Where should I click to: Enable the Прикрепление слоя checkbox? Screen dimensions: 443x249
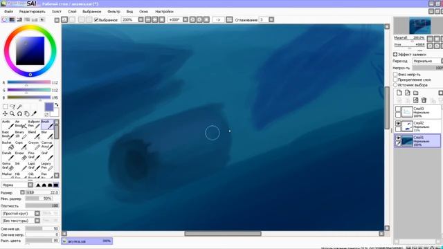click(395, 80)
